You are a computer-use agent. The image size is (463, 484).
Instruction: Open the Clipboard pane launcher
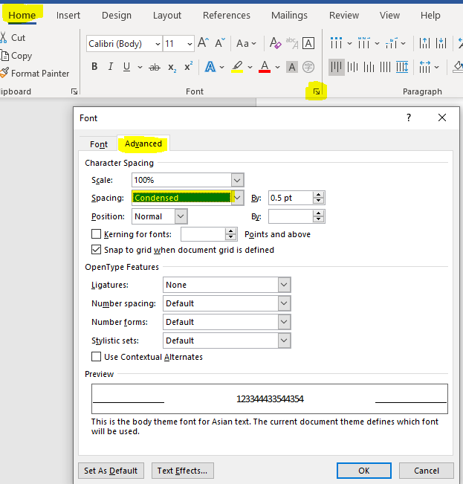click(74, 91)
